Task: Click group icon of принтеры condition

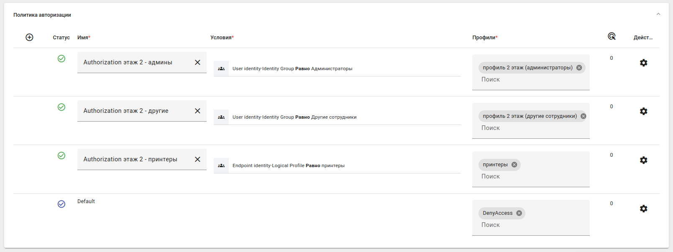Action: pos(221,165)
